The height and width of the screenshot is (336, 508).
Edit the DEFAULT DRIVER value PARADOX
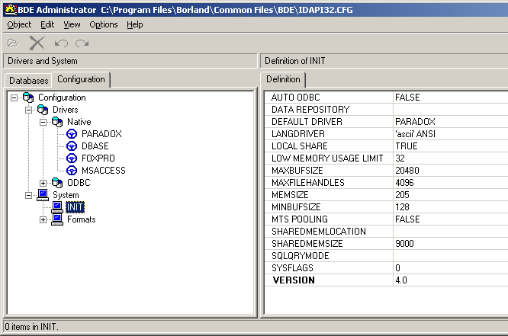coord(451,122)
